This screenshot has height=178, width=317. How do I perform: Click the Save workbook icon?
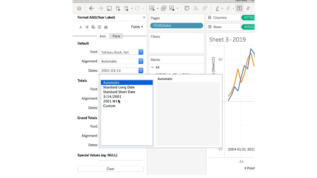pos(109,8)
